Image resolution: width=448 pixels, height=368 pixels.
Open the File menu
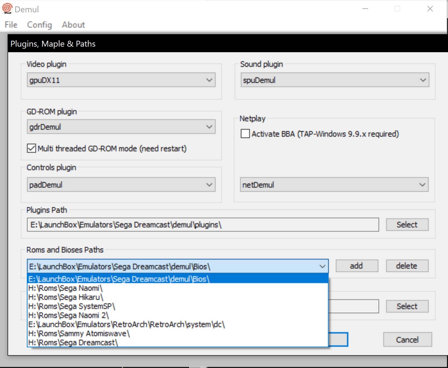click(x=11, y=25)
